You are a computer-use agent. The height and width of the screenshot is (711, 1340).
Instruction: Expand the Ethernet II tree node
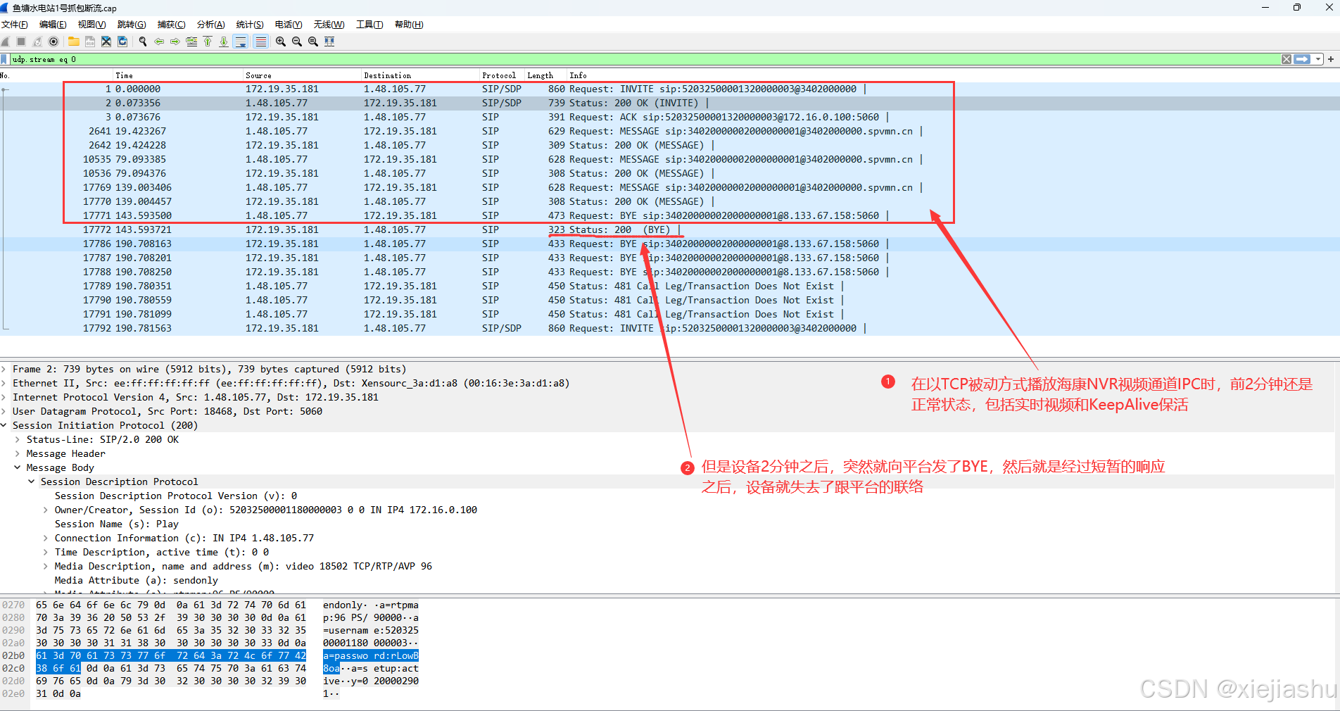[4, 383]
